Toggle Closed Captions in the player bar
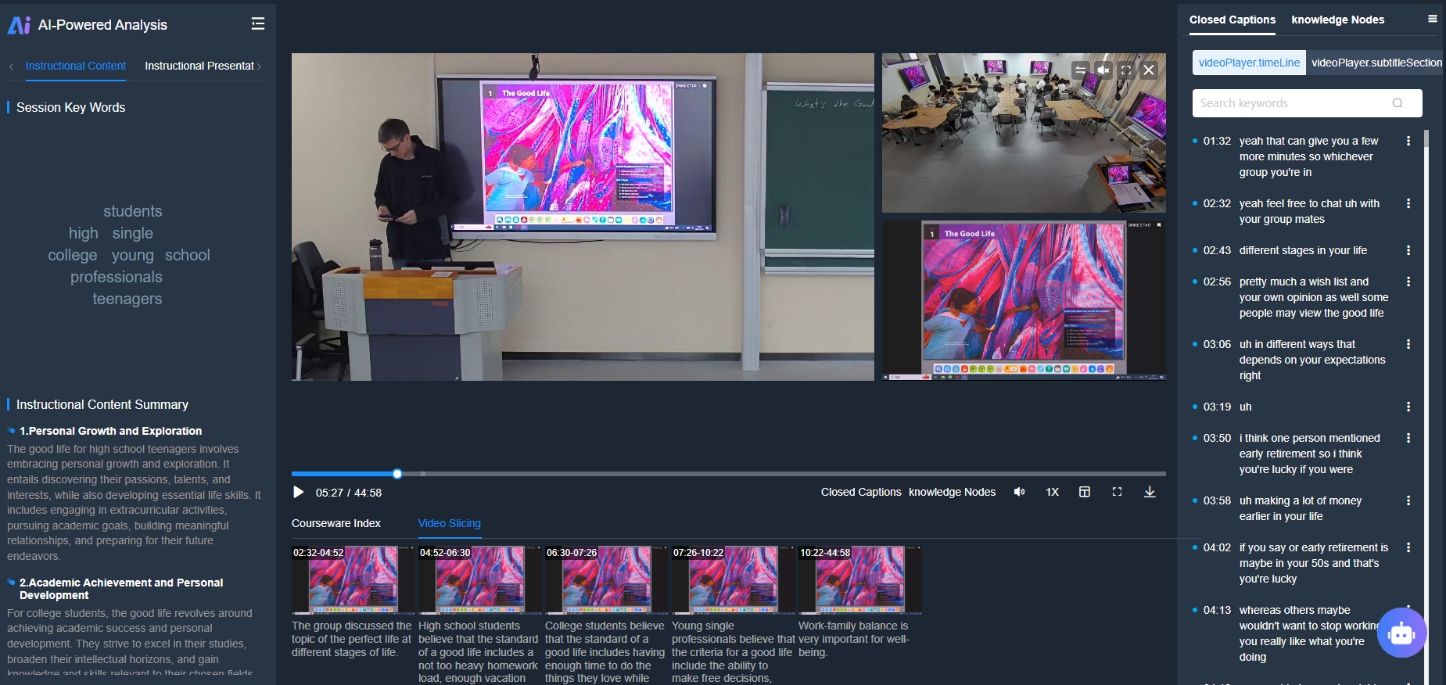 point(861,492)
